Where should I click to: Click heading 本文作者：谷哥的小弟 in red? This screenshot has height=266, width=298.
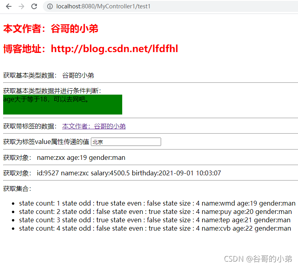[51, 29]
